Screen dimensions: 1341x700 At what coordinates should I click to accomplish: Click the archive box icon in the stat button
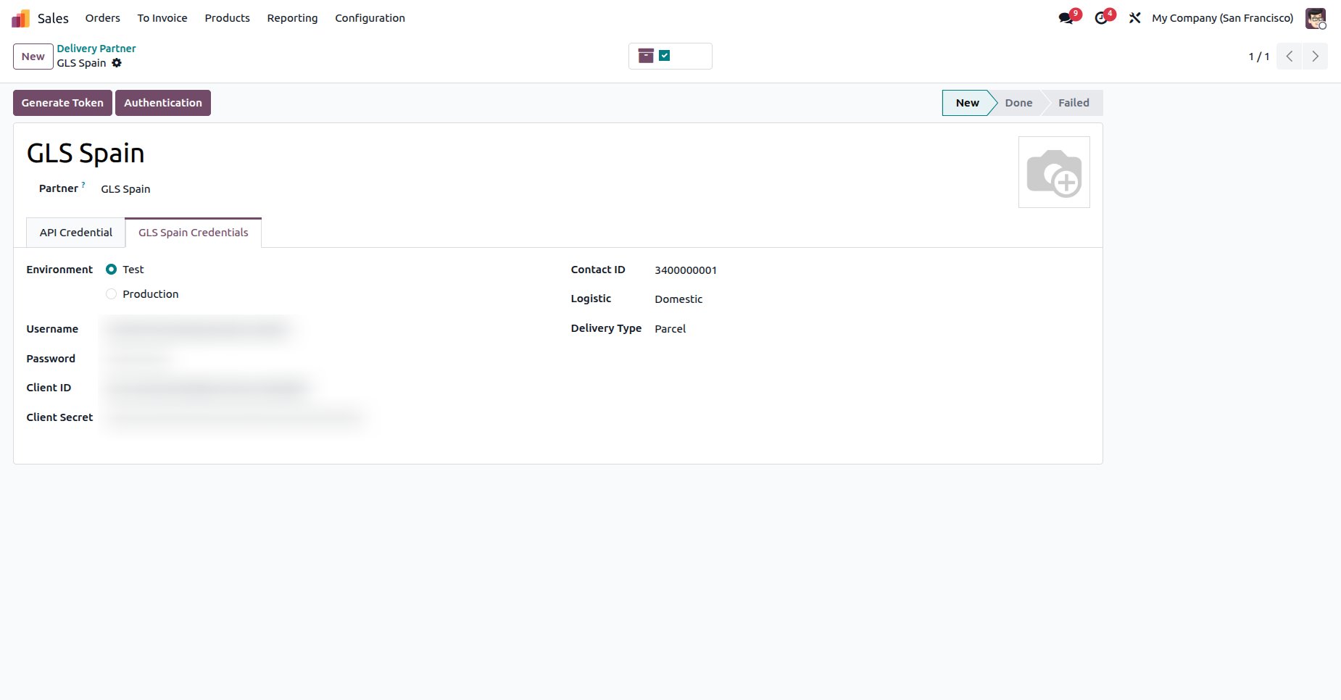coord(646,56)
